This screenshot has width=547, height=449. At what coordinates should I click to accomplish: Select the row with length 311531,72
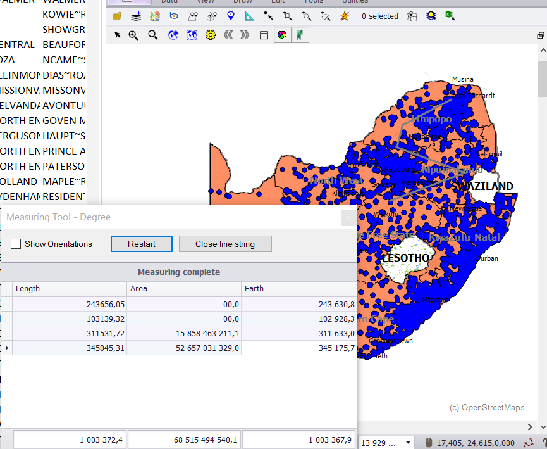[x=70, y=333]
